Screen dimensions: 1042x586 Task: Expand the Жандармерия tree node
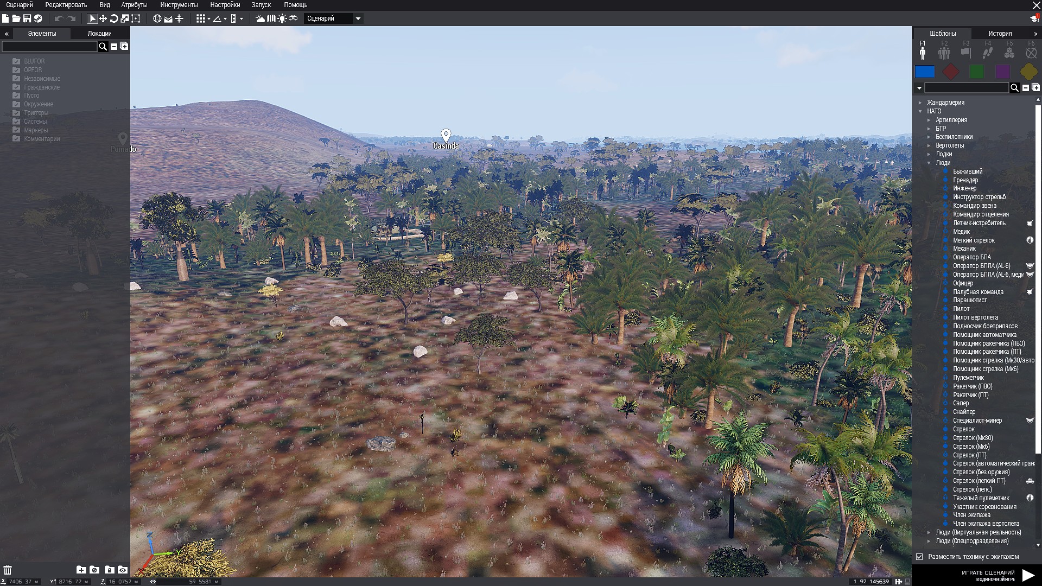(920, 103)
